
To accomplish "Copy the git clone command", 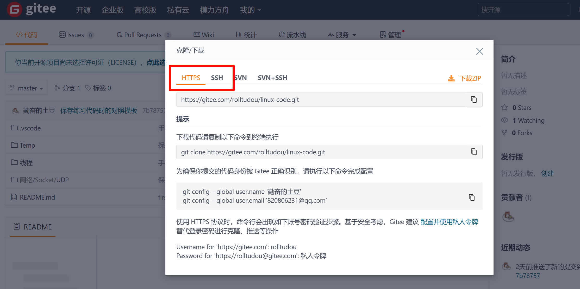I will tap(474, 152).
